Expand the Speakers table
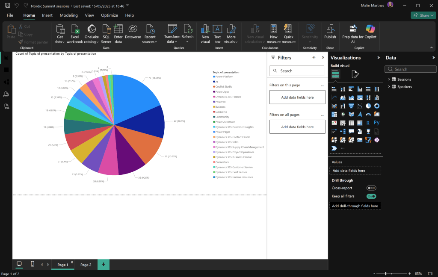 click(x=389, y=87)
